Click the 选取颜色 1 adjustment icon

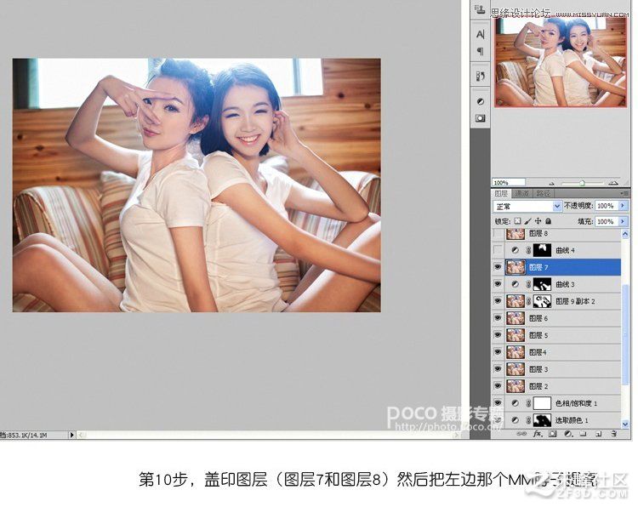click(x=515, y=420)
